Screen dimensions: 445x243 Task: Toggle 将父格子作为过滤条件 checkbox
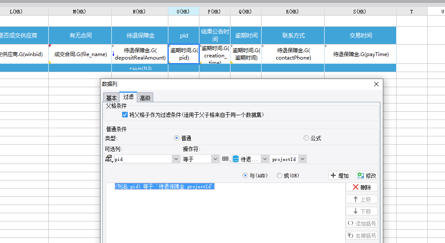click(125, 115)
